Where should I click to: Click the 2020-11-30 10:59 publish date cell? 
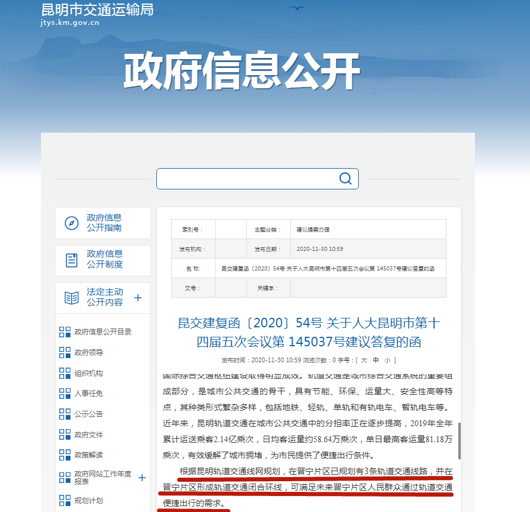point(368,249)
